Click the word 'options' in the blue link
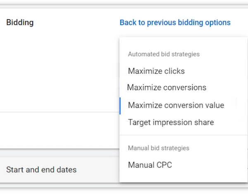Screen dimensions: 248x194 pyautogui.click(x=218, y=23)
